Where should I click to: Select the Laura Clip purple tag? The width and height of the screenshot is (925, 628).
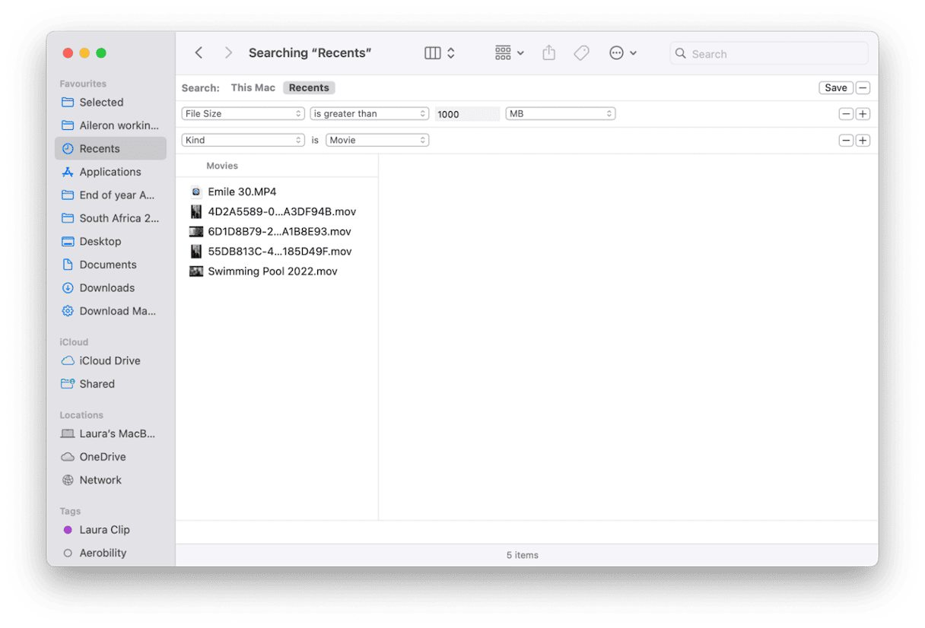pos(104,529)
